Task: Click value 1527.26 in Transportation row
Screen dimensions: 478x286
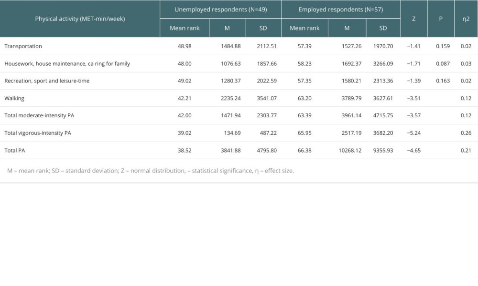Action: [x=351, y=46]
